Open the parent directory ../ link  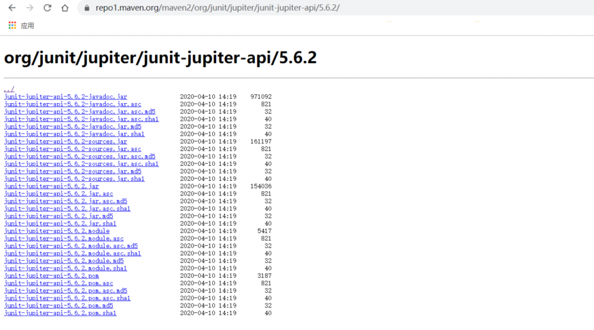click(9, 89)
